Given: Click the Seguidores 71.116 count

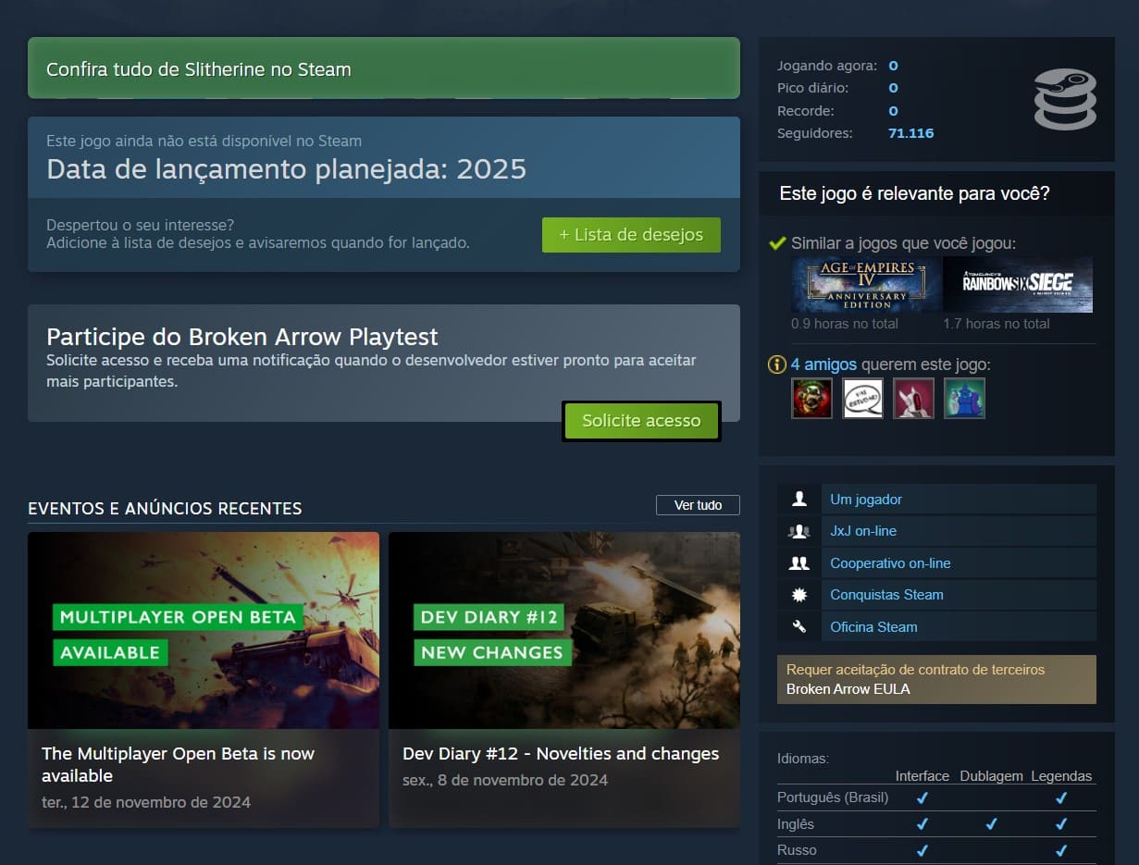Looking at the screenshot, I should tap(910, 132).
